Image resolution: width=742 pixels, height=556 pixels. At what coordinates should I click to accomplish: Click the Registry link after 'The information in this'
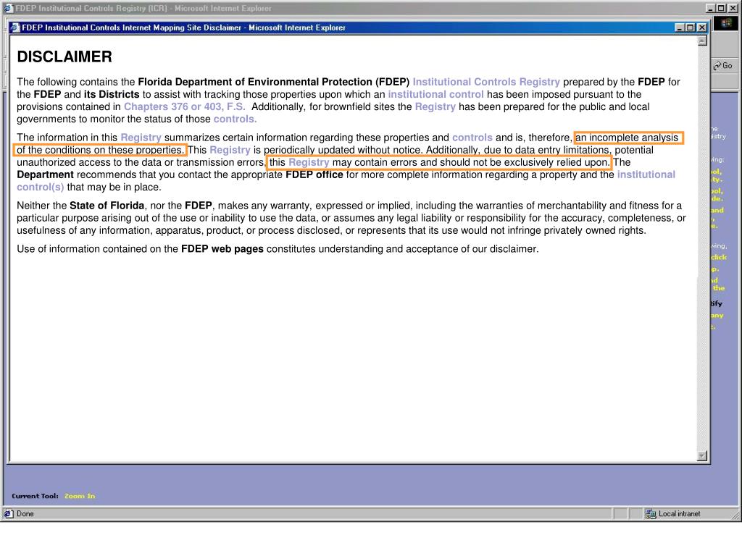(x=141, y=138)
